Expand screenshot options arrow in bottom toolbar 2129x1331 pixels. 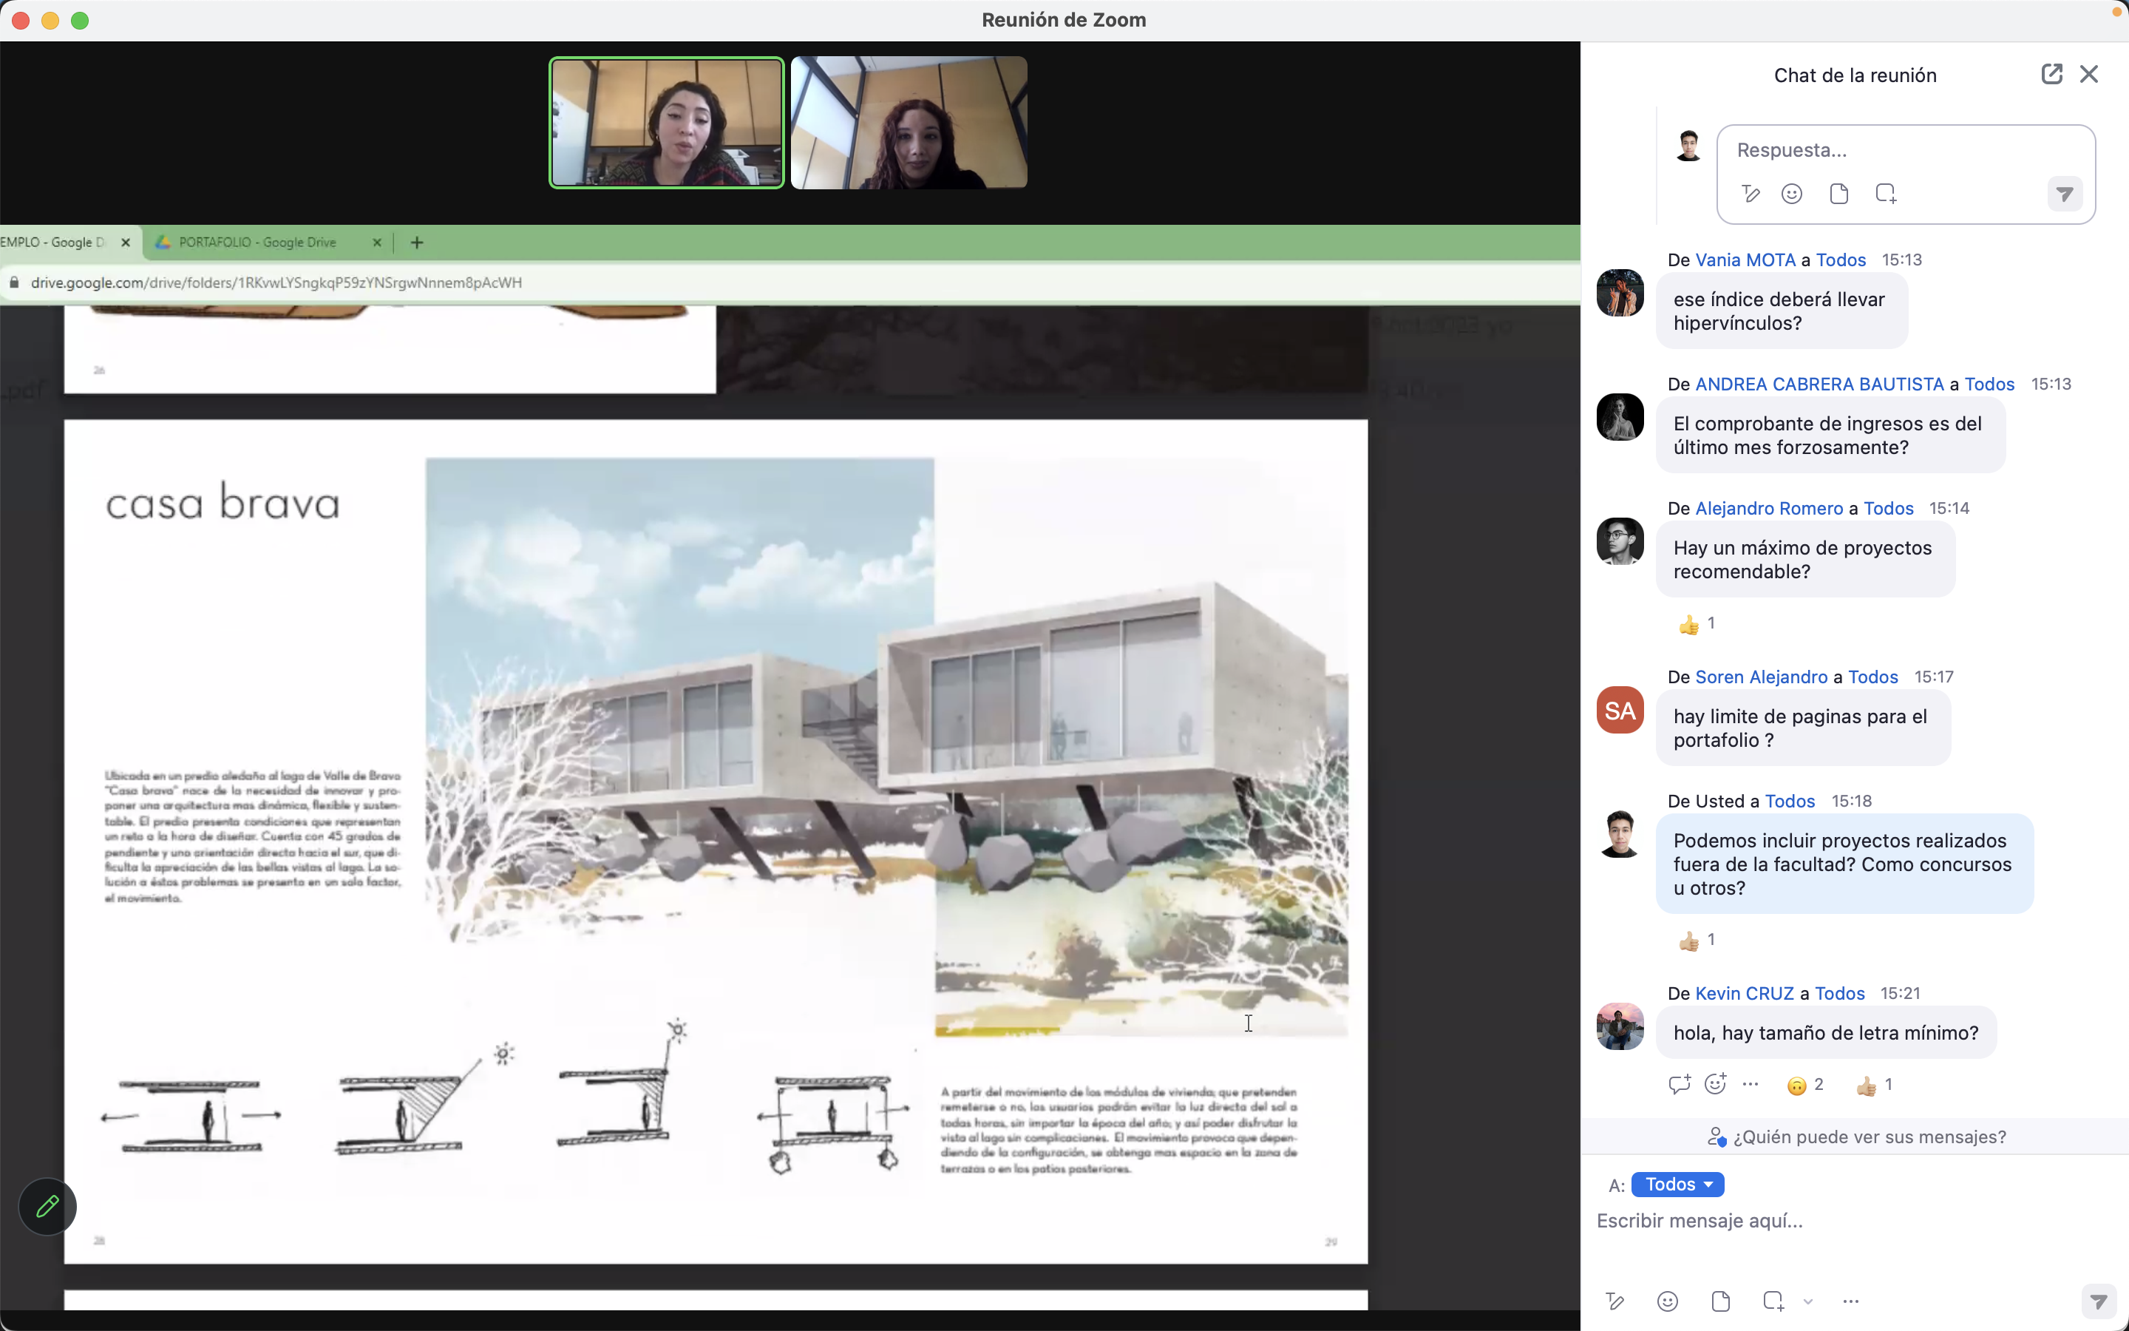1808,1301
